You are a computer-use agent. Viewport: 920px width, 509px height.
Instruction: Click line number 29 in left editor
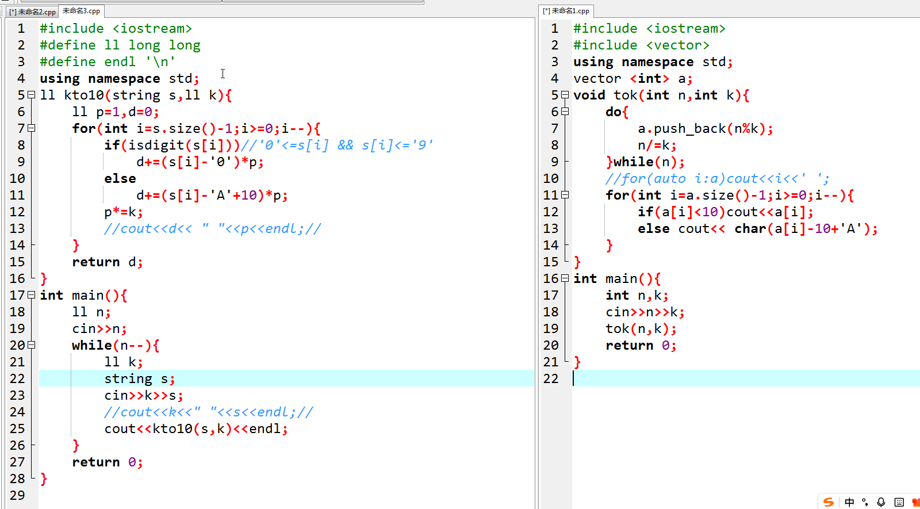17,495
